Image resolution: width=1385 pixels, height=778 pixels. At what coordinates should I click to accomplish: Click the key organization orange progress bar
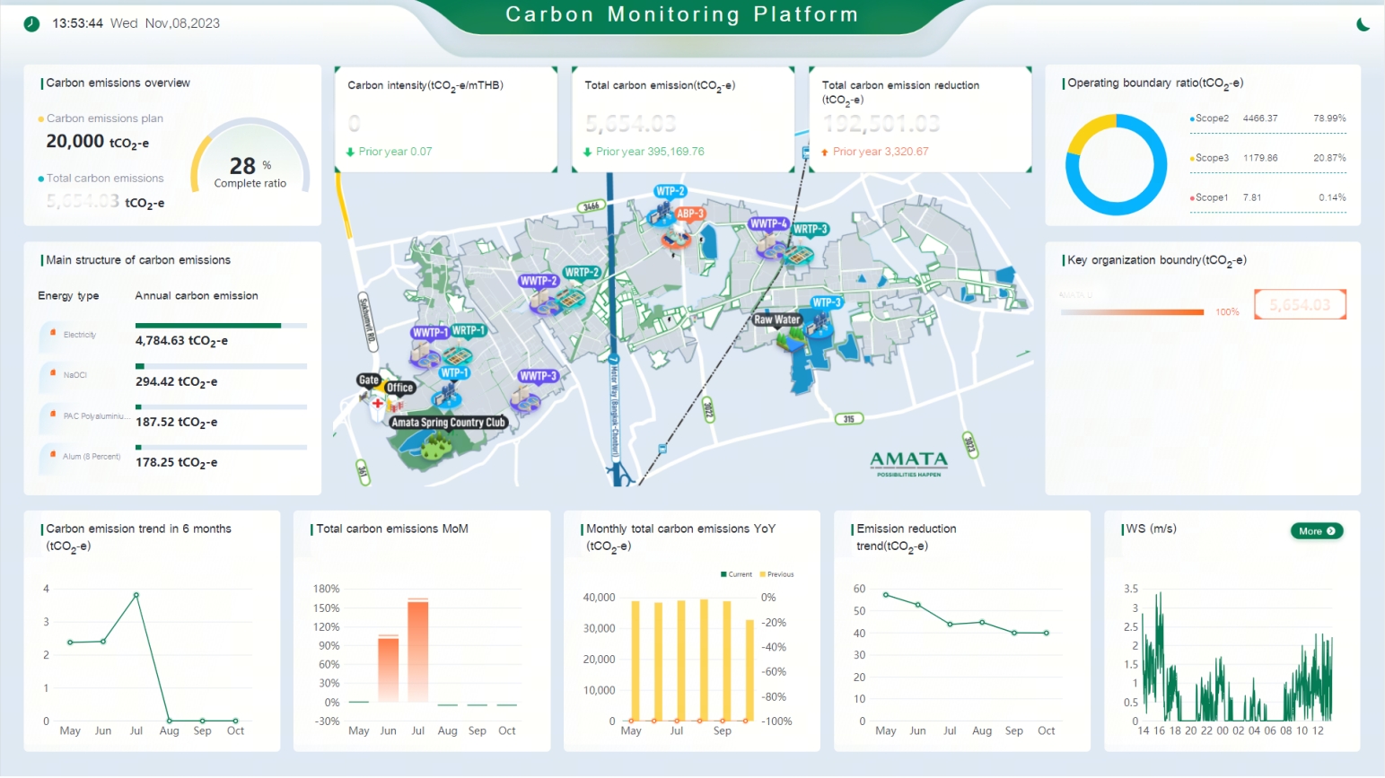click(1132, 312)
